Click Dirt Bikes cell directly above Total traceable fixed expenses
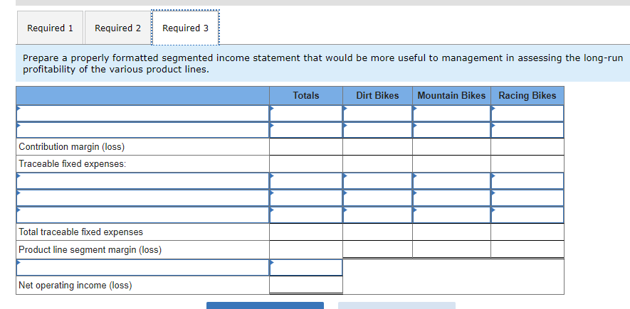The height and width of the screenshot is (309, 630). click(378, 215)
